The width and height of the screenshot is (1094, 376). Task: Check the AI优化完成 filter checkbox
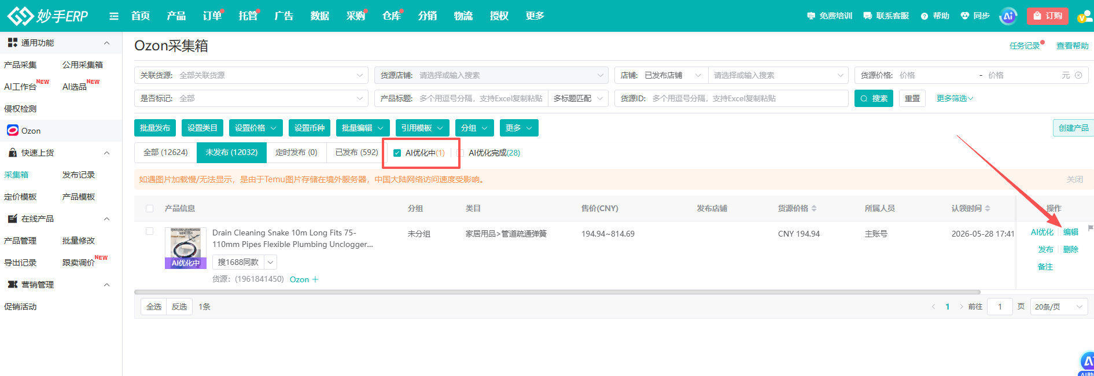click(461, 153)
